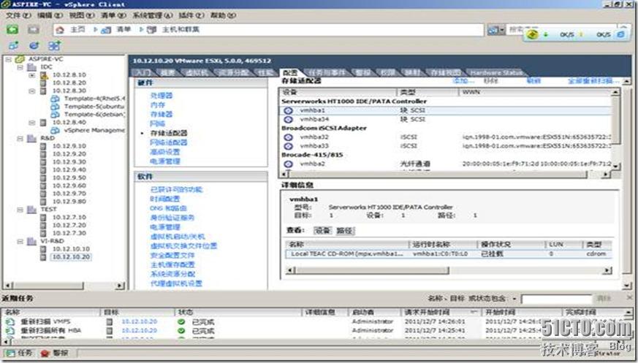Open the 视图 menu
The image size is (638, 363).
coord(81,15)
